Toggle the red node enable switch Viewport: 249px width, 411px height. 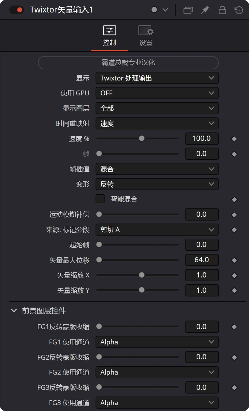click(17, 10)
